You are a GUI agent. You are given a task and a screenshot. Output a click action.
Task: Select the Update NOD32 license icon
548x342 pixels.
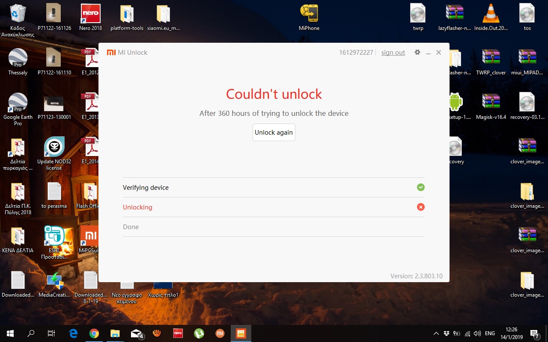54,154
